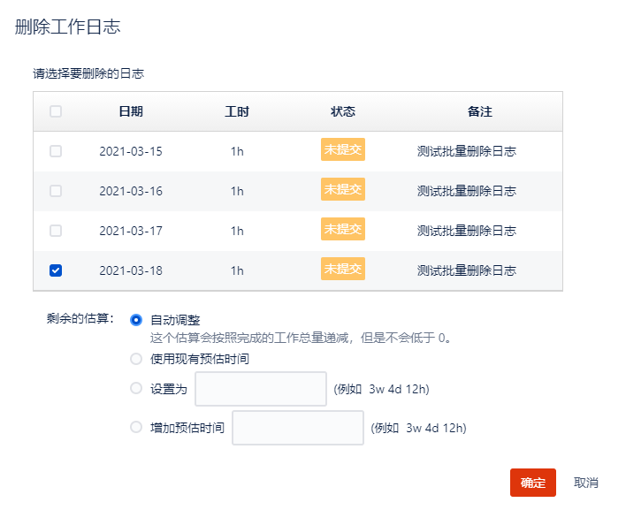Viewport: 626px width, 510px height.
Task: Tick the checkbox for 2021-03-17 entry
Action: tap(56, 231)
